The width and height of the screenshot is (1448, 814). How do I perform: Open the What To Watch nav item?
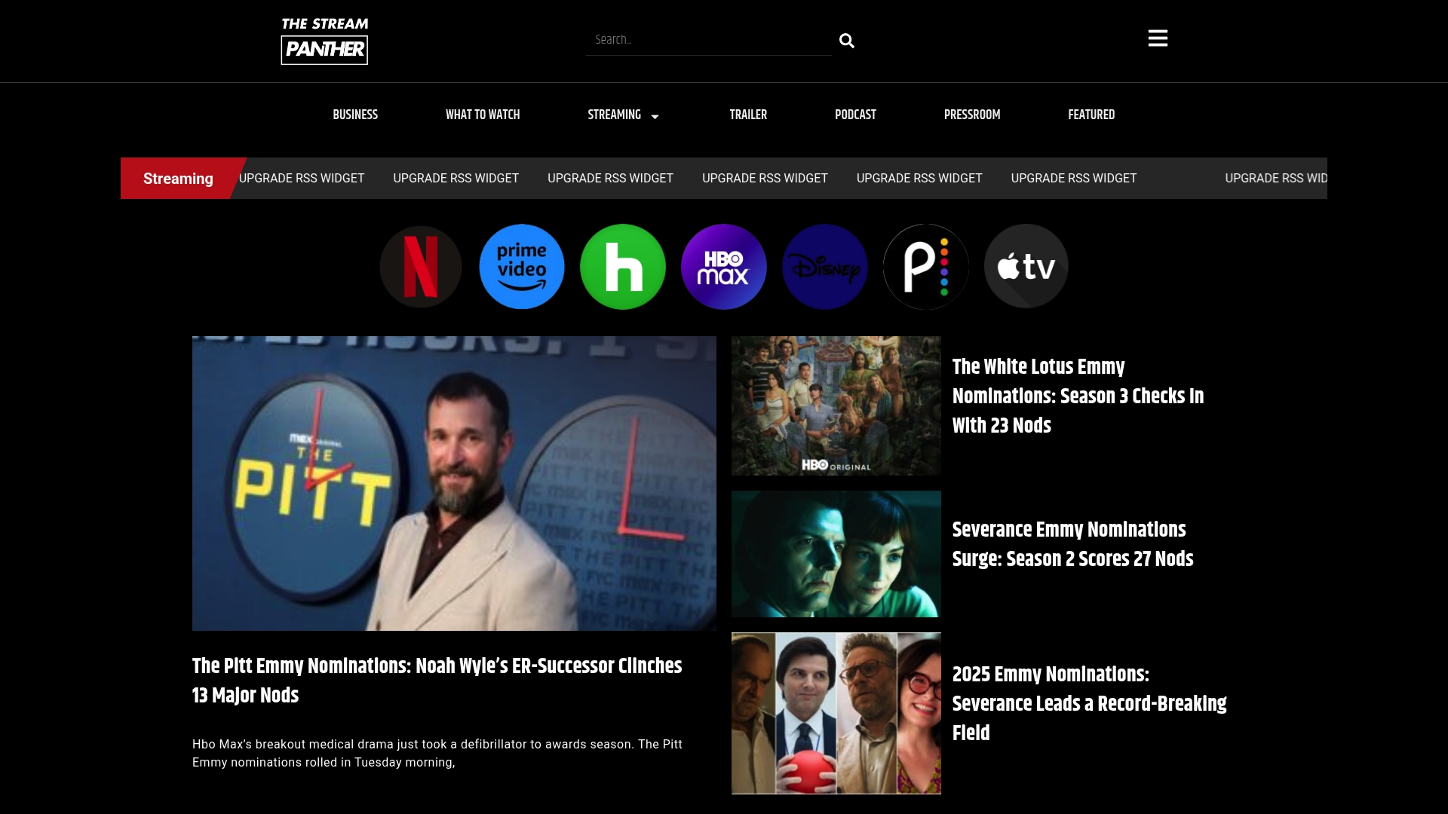(x=483, y=115)
